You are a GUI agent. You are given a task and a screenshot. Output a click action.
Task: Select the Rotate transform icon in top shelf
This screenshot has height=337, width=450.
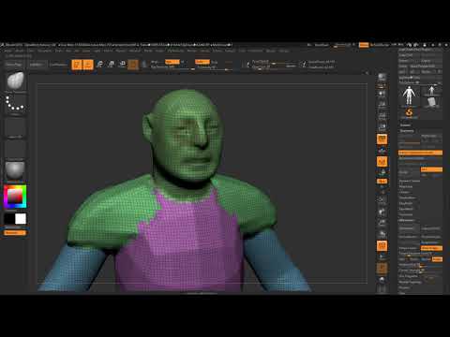122,65
